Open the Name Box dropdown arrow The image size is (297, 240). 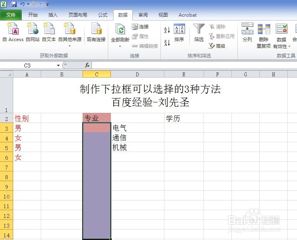tap(58, 66)
